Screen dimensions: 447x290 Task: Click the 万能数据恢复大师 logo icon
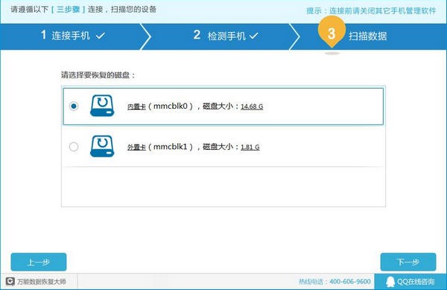click(x=10, y=282)
